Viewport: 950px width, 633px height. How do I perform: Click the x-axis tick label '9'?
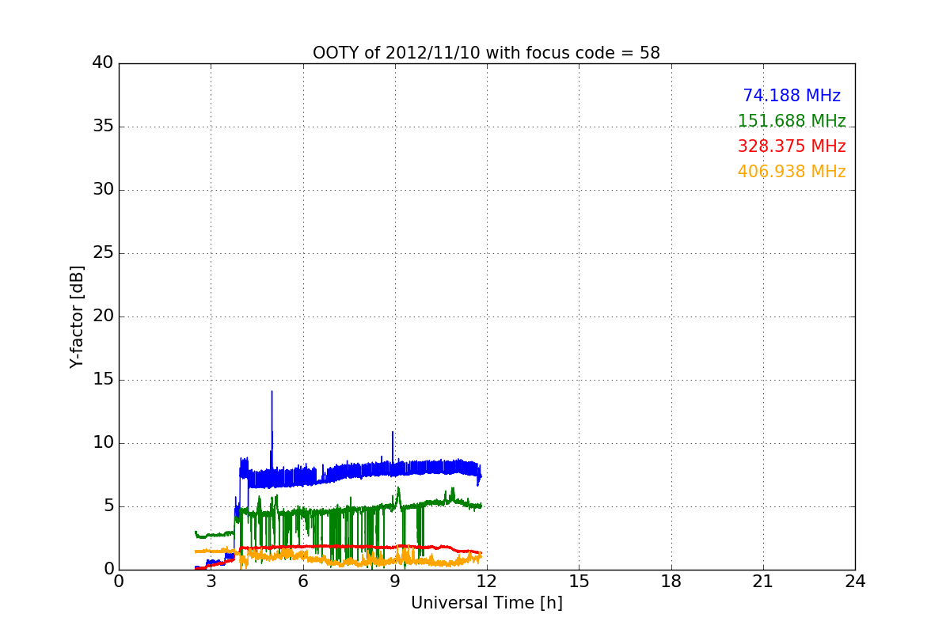(395, 582)
